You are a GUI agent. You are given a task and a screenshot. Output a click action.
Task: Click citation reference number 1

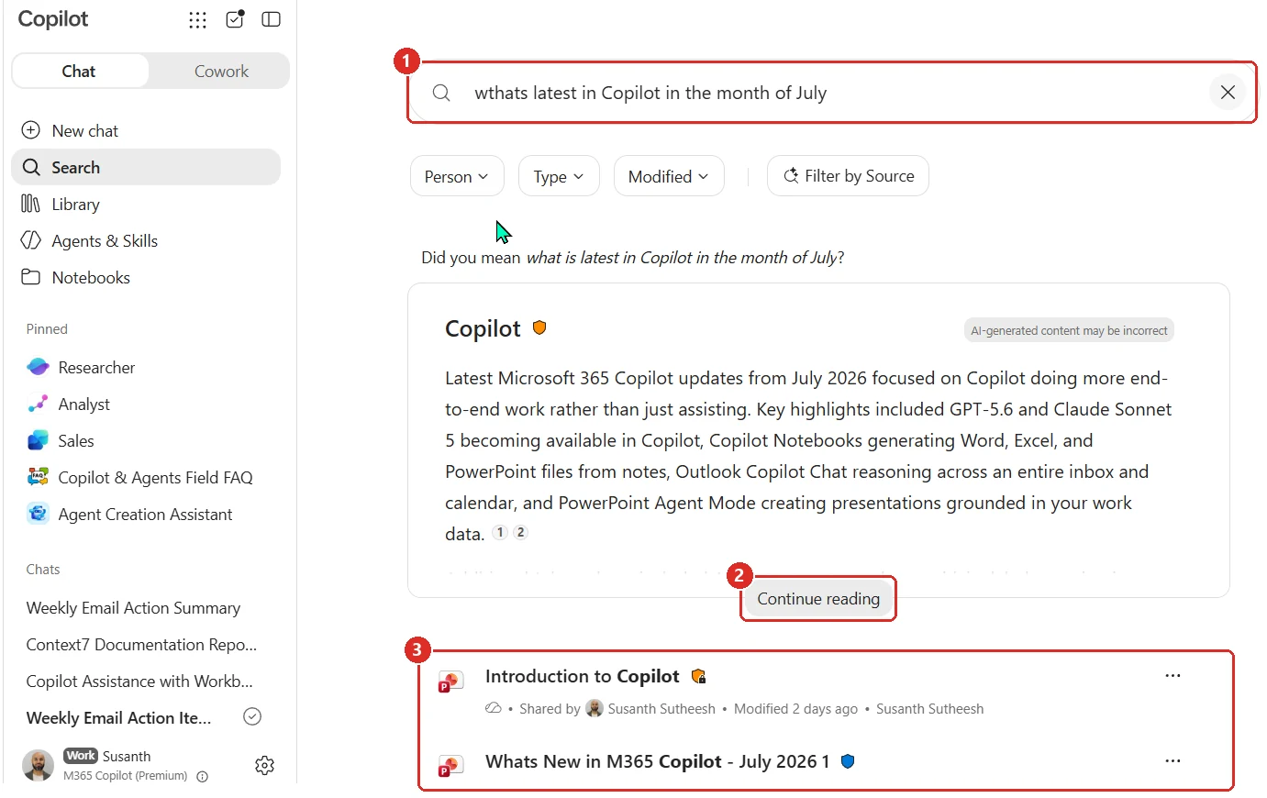[x=500, y=532]
